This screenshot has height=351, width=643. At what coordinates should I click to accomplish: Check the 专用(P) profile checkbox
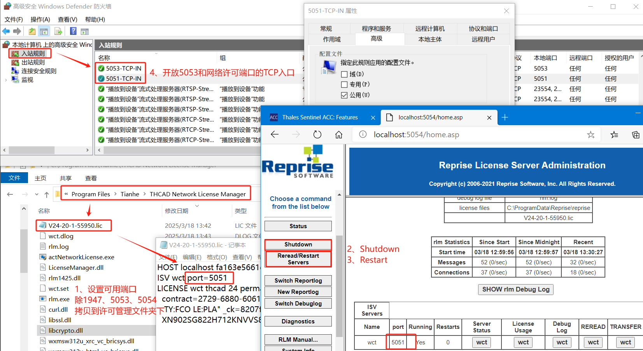(344, 85)
